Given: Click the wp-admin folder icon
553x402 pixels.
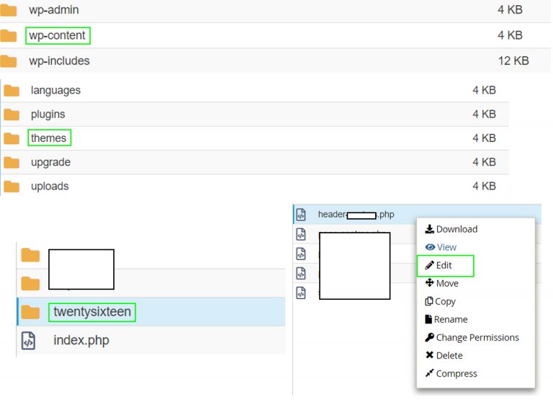Looking at the screenshot, I should [9, 11].
